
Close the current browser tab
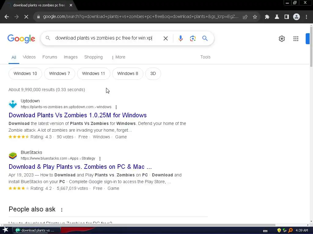71,5
